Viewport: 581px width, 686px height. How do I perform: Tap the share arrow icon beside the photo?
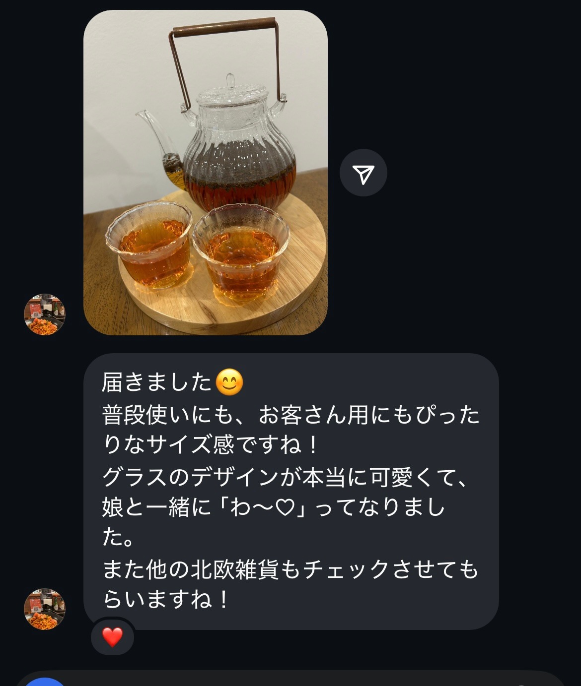[x=363, y=173]
